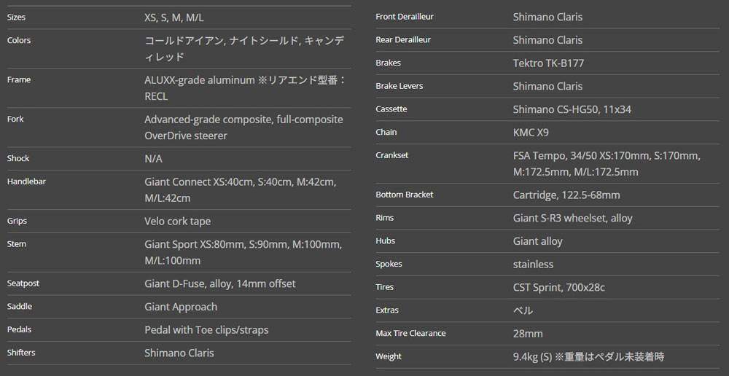Select the Shimano Claris shifters value
Screen dimensions: 729x376
(x=179, y=353)
